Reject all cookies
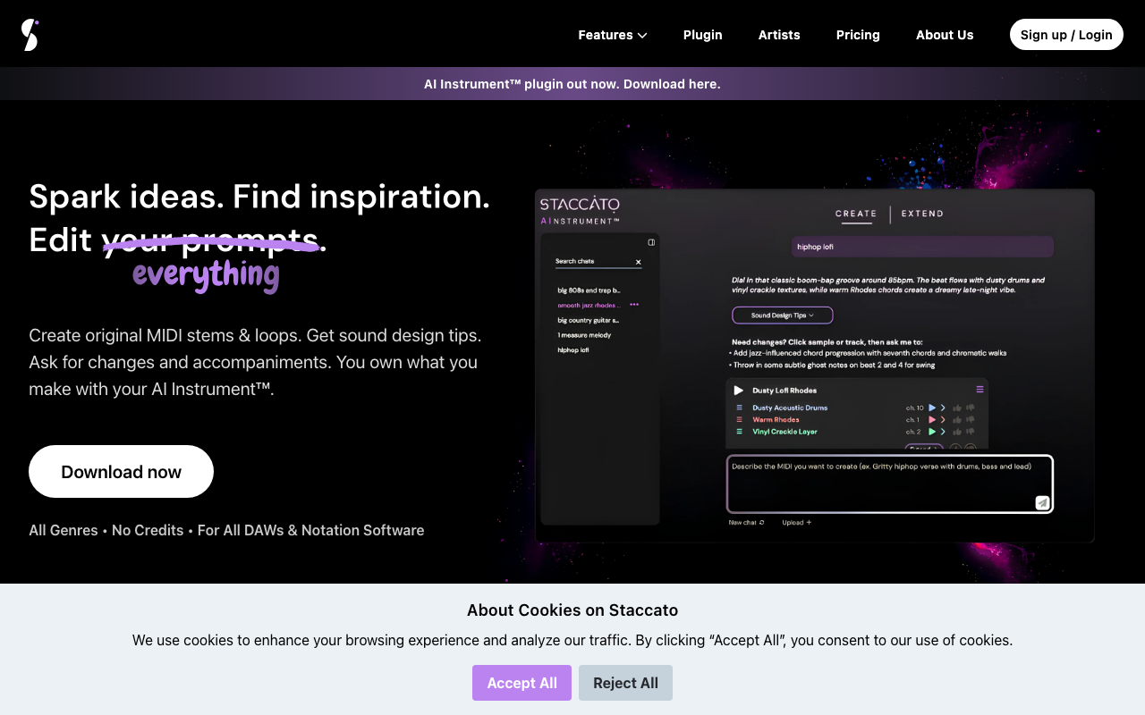 pos(625,683)
